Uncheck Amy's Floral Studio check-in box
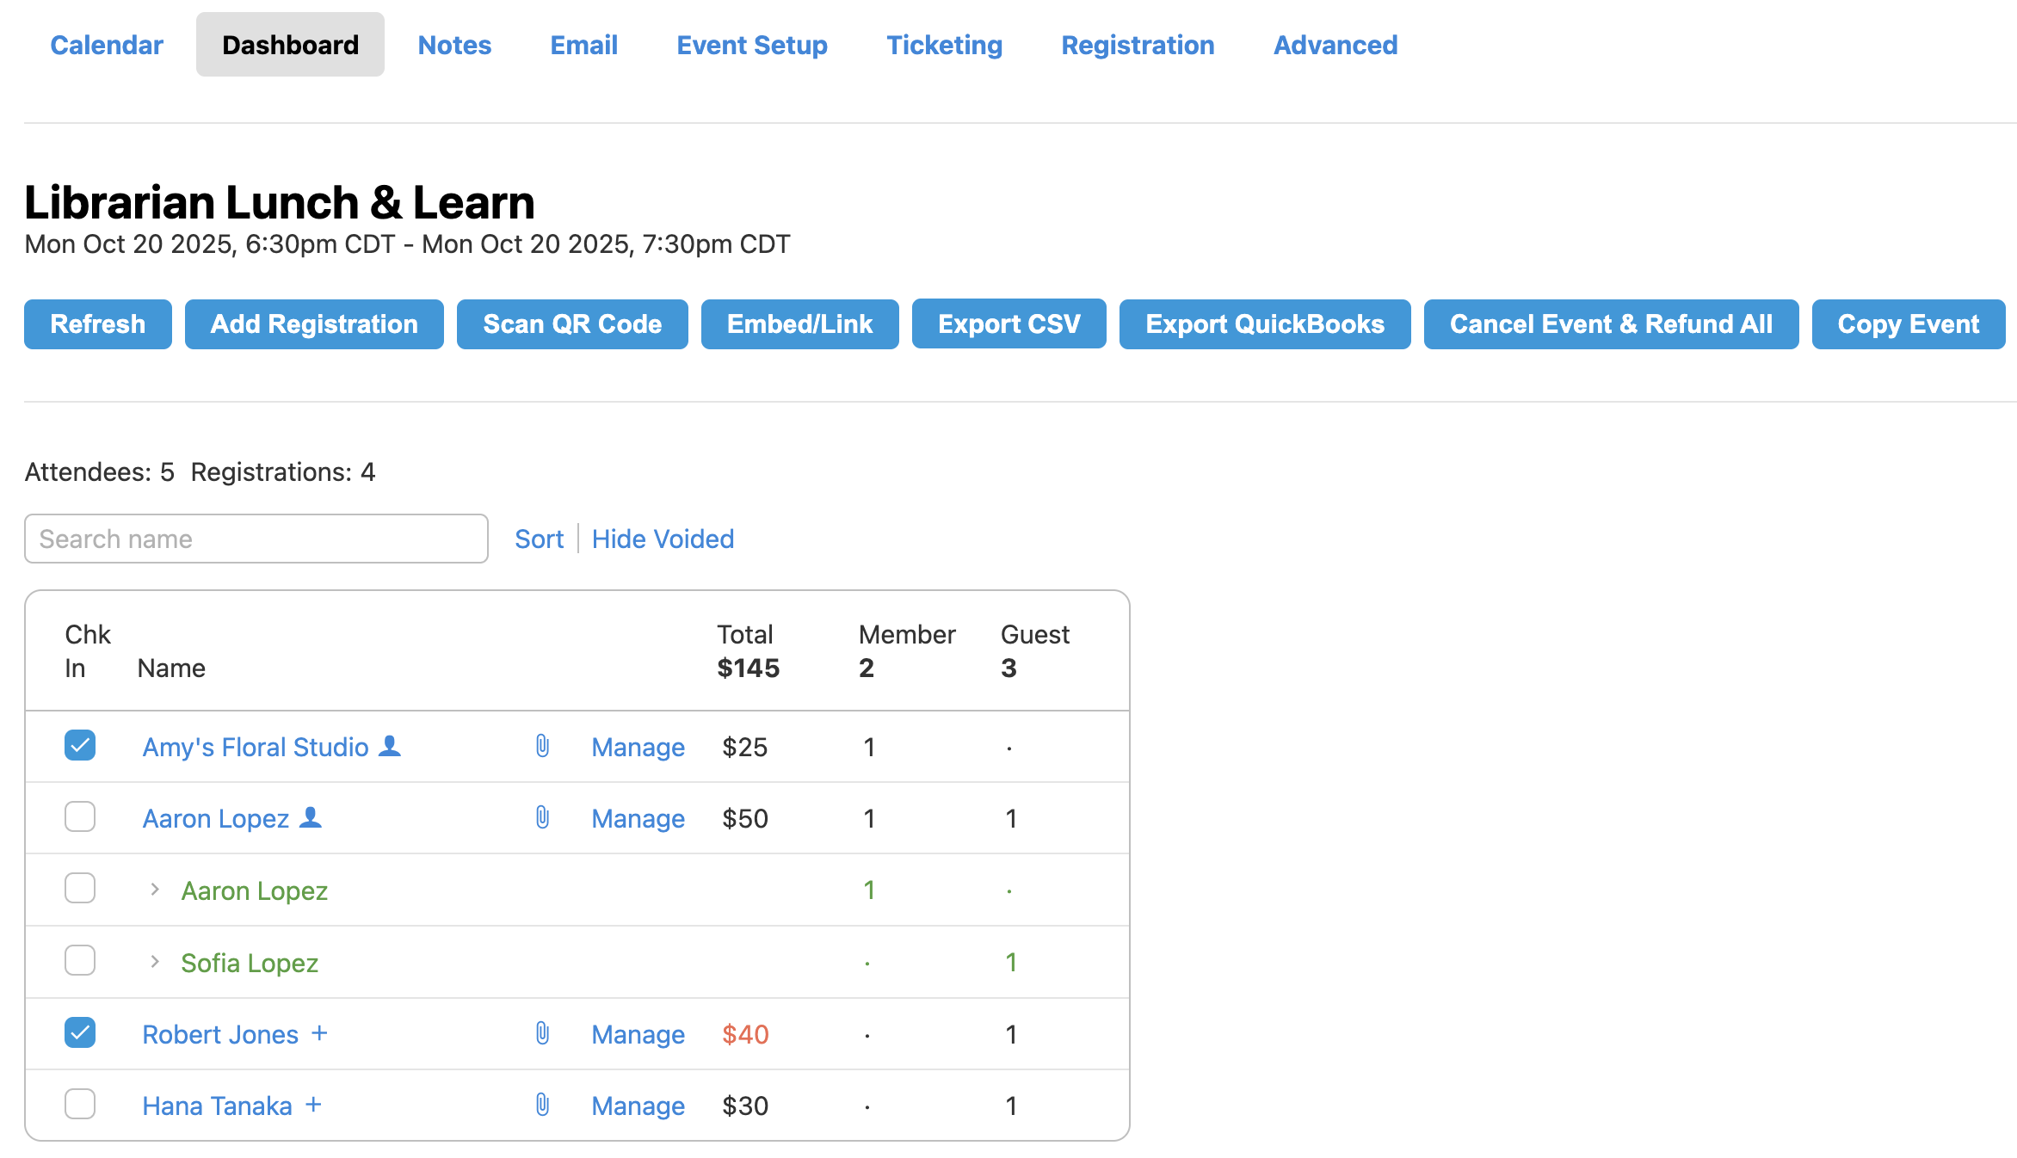 tap(80, 745)
